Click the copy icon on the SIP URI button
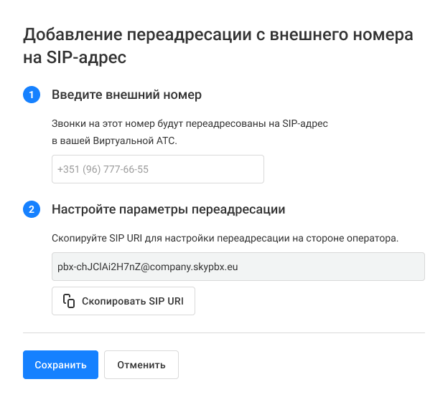 69,301
